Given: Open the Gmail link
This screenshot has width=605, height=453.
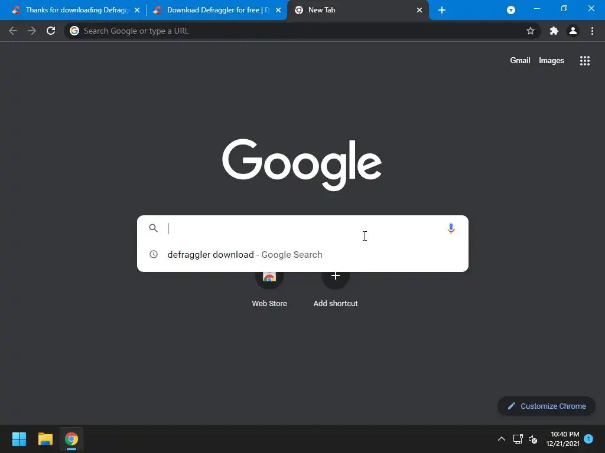Looking at the screenshot, I should (x=520, y=61).
